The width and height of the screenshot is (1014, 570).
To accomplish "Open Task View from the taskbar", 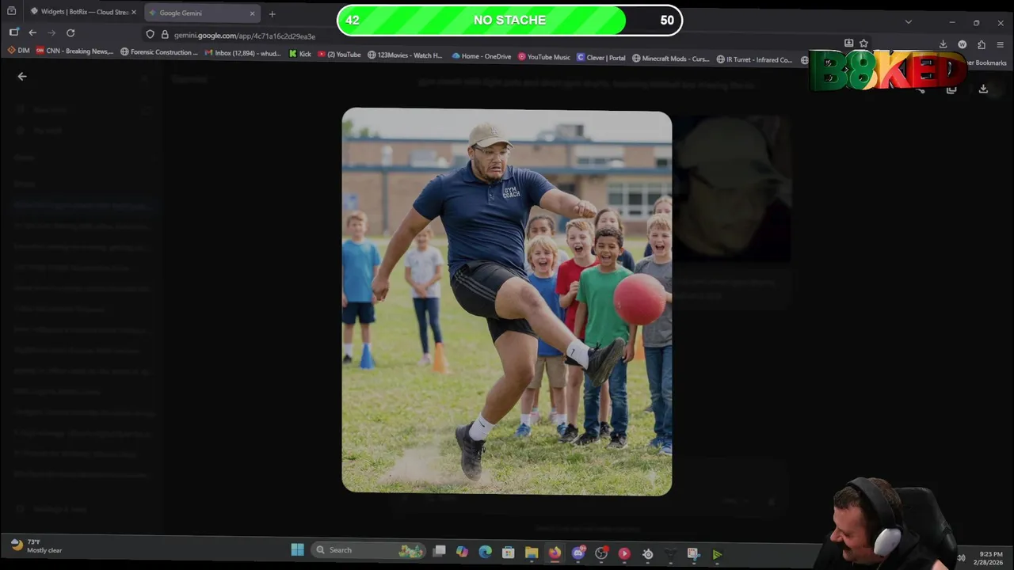I will [440, 551].
